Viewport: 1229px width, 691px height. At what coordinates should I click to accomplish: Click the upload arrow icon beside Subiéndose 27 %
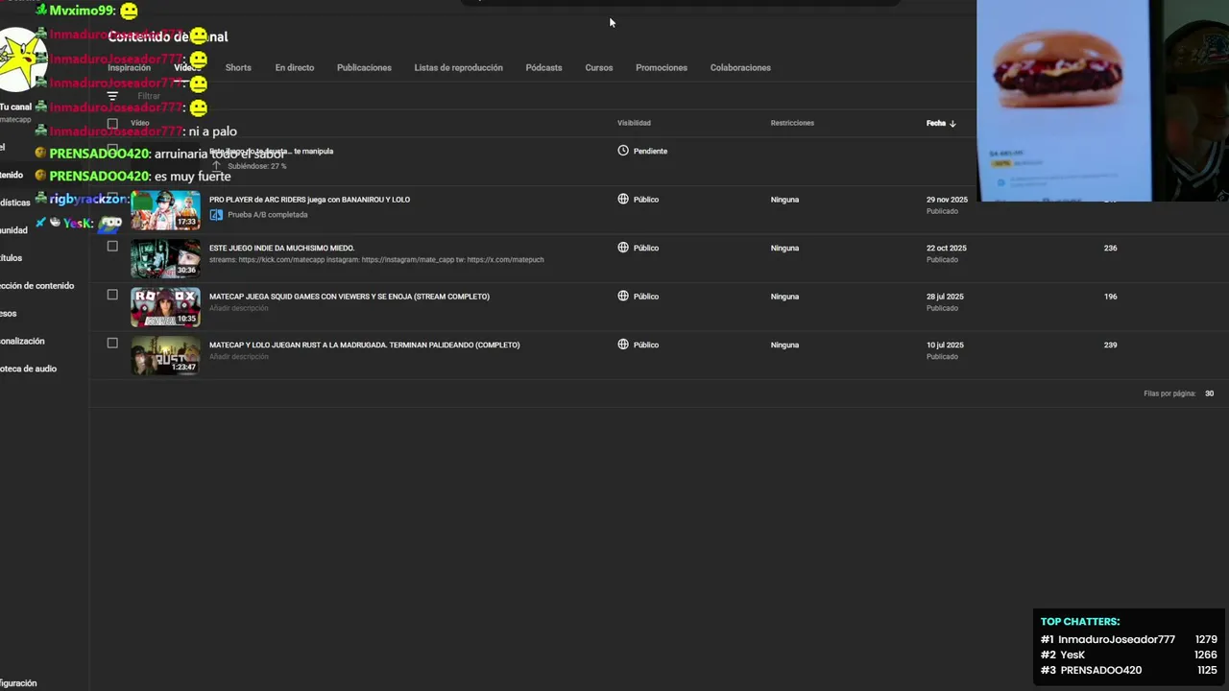(x=217, y=166)
